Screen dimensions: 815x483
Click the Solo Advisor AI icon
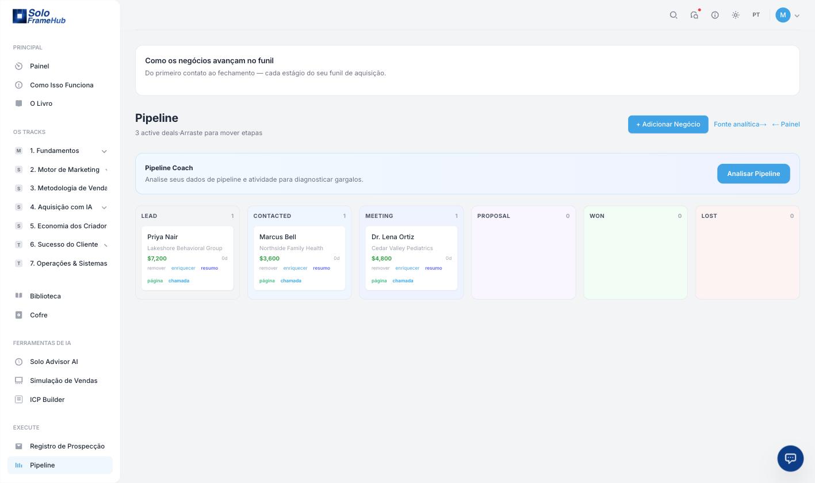18,362
